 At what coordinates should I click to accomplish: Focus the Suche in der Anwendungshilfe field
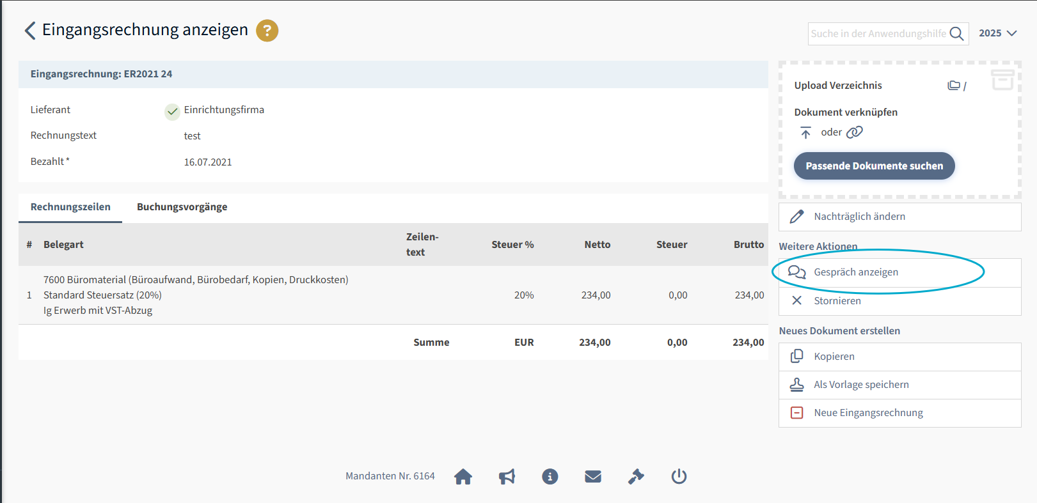coord(878,34)
